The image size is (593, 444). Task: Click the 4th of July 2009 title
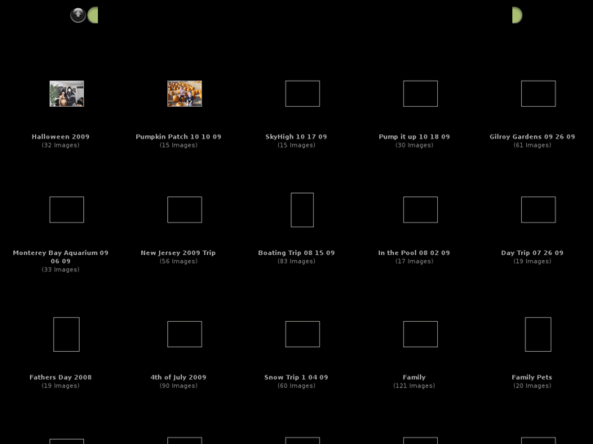[x=178, y=376]
